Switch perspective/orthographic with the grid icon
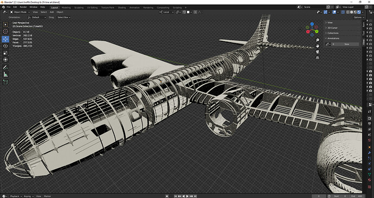374x198 pixels. coord(318,58)
